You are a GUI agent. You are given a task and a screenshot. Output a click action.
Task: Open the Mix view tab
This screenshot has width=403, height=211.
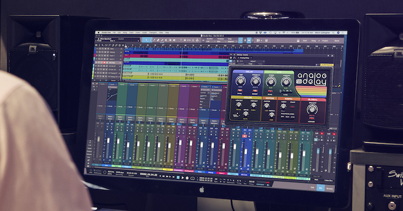[320, 188]
